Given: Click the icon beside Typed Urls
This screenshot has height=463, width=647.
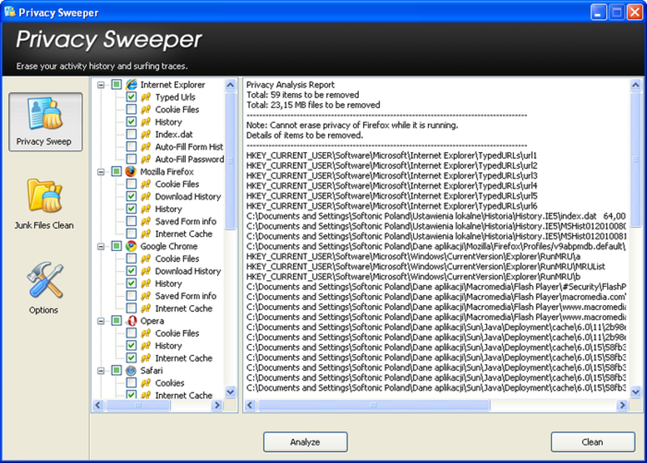Looking at the screenshot, I should 146,97.
